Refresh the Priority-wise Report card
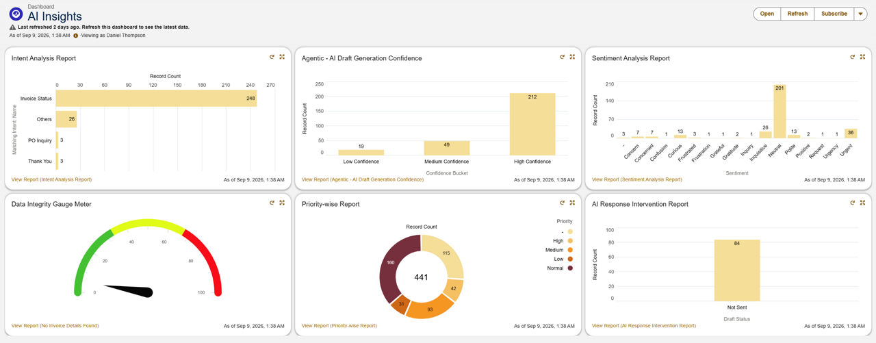 (563, 203)
